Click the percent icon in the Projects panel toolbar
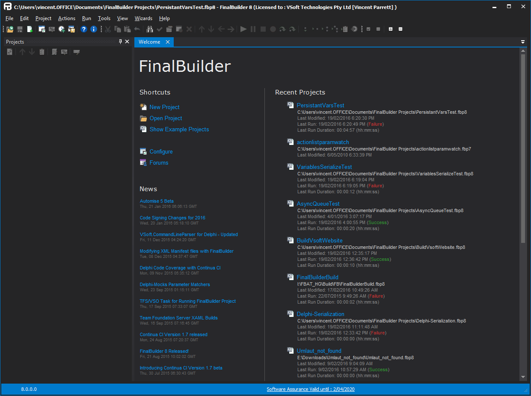This screenshot has height=396, width=531. click(64, 52)
